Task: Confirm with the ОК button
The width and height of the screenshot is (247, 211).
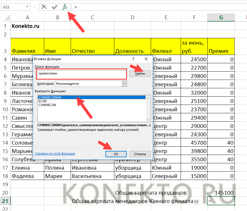Action: [x=116, y=154]
